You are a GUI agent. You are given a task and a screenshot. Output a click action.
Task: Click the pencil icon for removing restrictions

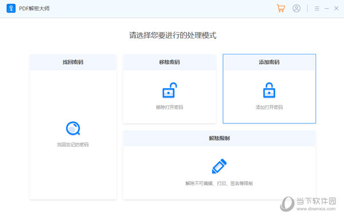point(219,166)
